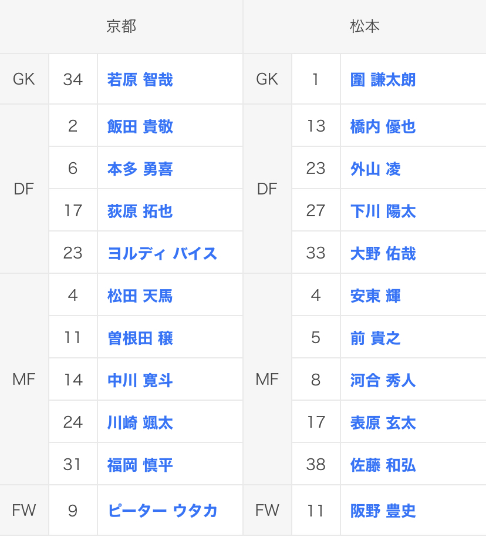Open 曽根田 穣 player page
Screen dimensions: 486x540
click(x=140, y=338)
